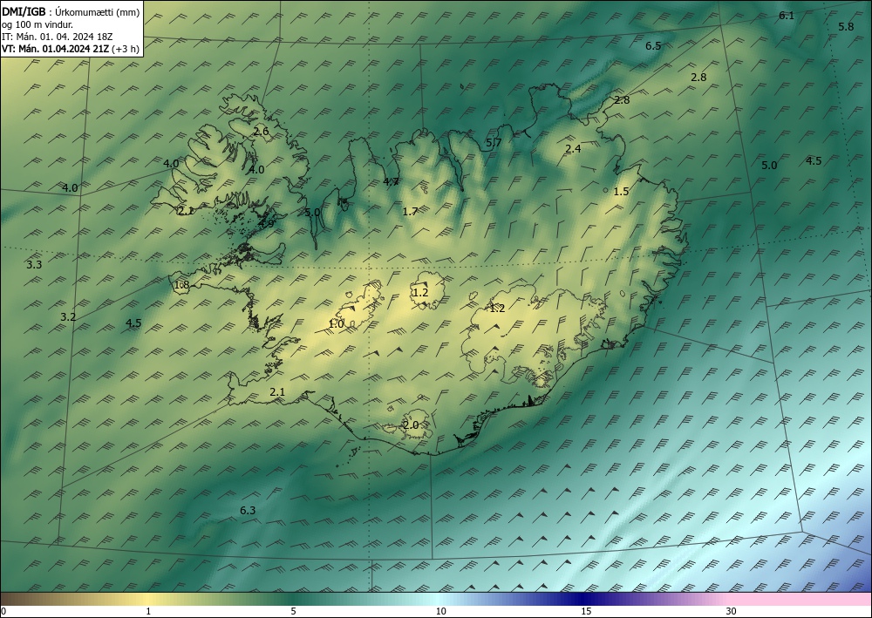Click the 3.2 precipitation value
This screenshot has width=872, height=618.
click(x=68, y=316)
